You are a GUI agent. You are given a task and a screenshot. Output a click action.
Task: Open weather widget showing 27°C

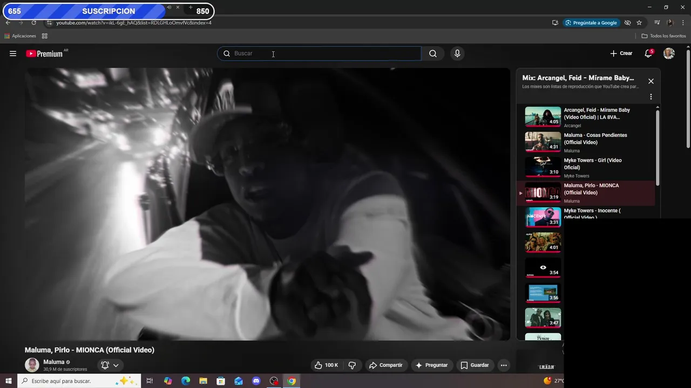pyautogui.click(x=553, y=381)
